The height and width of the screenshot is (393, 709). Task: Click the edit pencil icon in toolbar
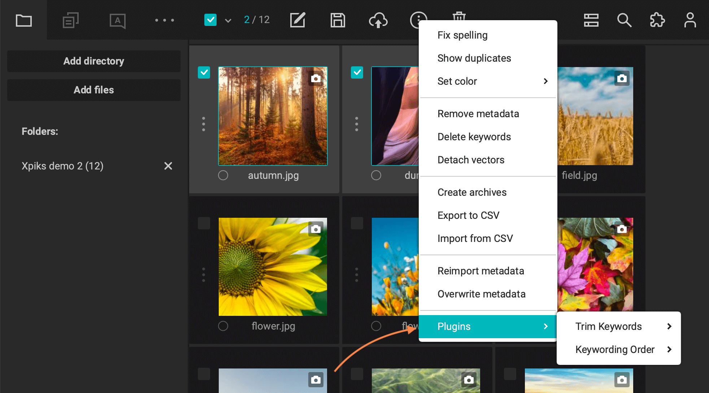click(x=298, y=20)
